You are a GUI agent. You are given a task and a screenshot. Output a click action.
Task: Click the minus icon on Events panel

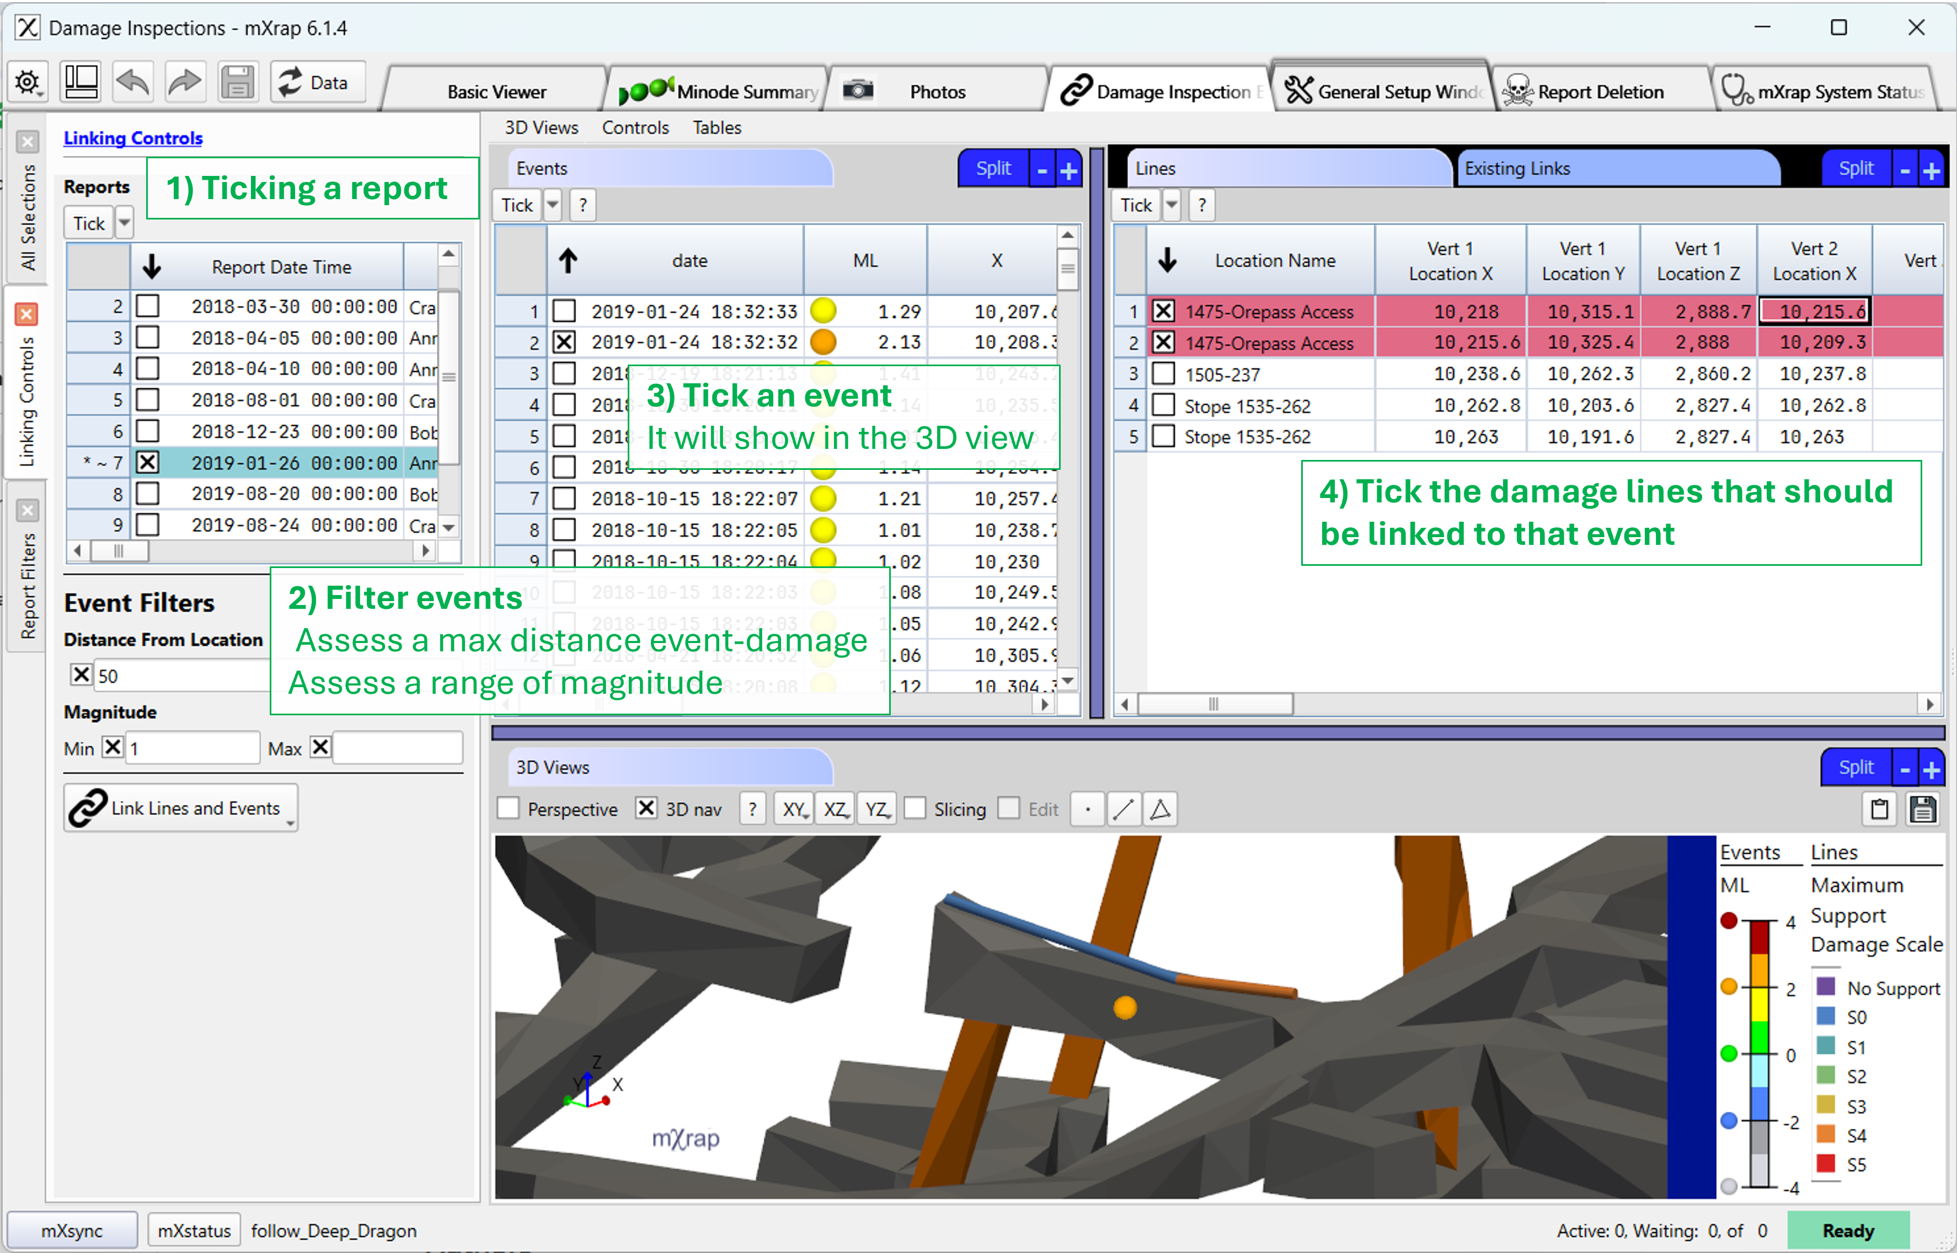1041,169
